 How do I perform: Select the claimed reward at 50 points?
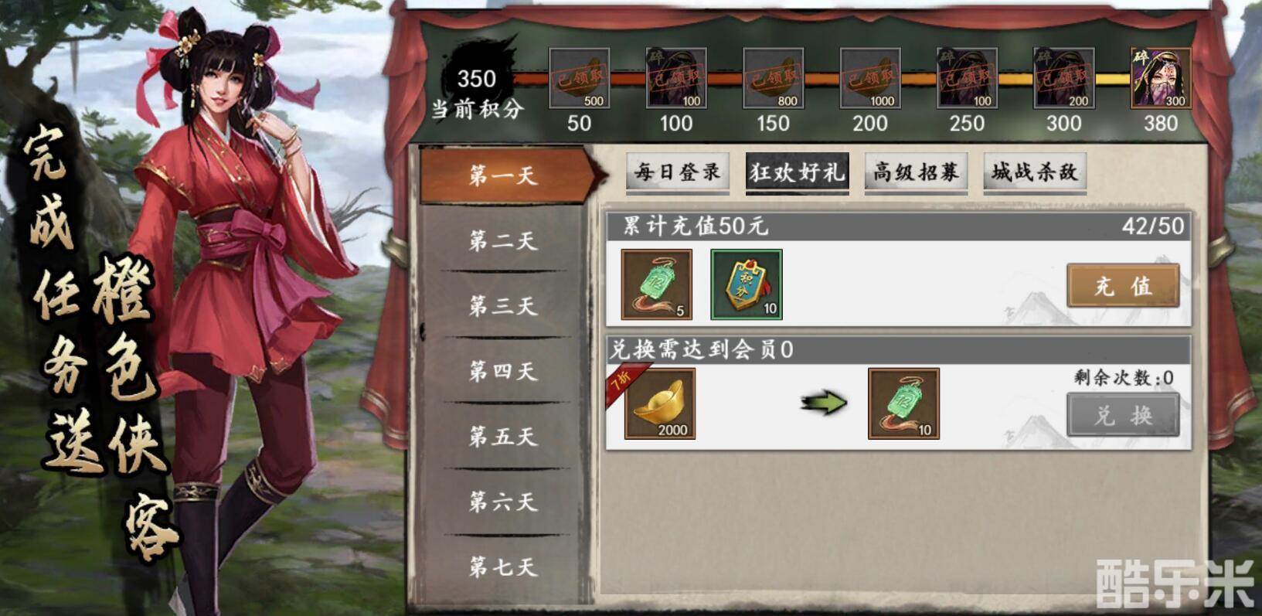tap(579, 78)
